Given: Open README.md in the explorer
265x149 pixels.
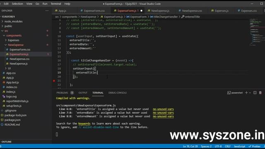Looking at the screenshot, I should 12,125.
